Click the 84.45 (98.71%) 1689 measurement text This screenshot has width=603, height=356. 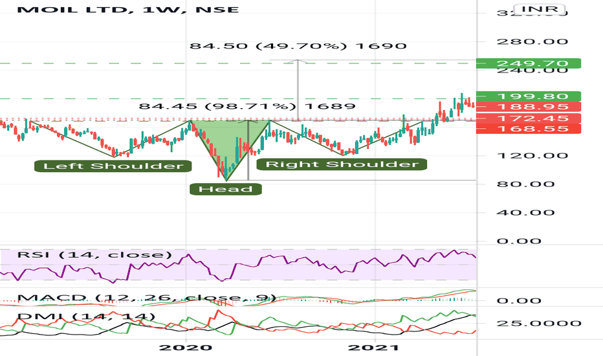(x=247, y=106)
